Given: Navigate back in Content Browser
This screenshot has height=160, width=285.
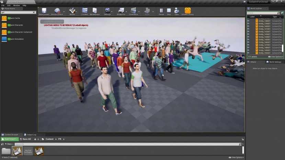Looking at the screenshot, I should [x=35, y=139].
